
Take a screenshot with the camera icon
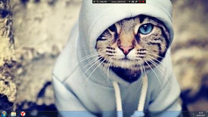click(x=133, y=2)
